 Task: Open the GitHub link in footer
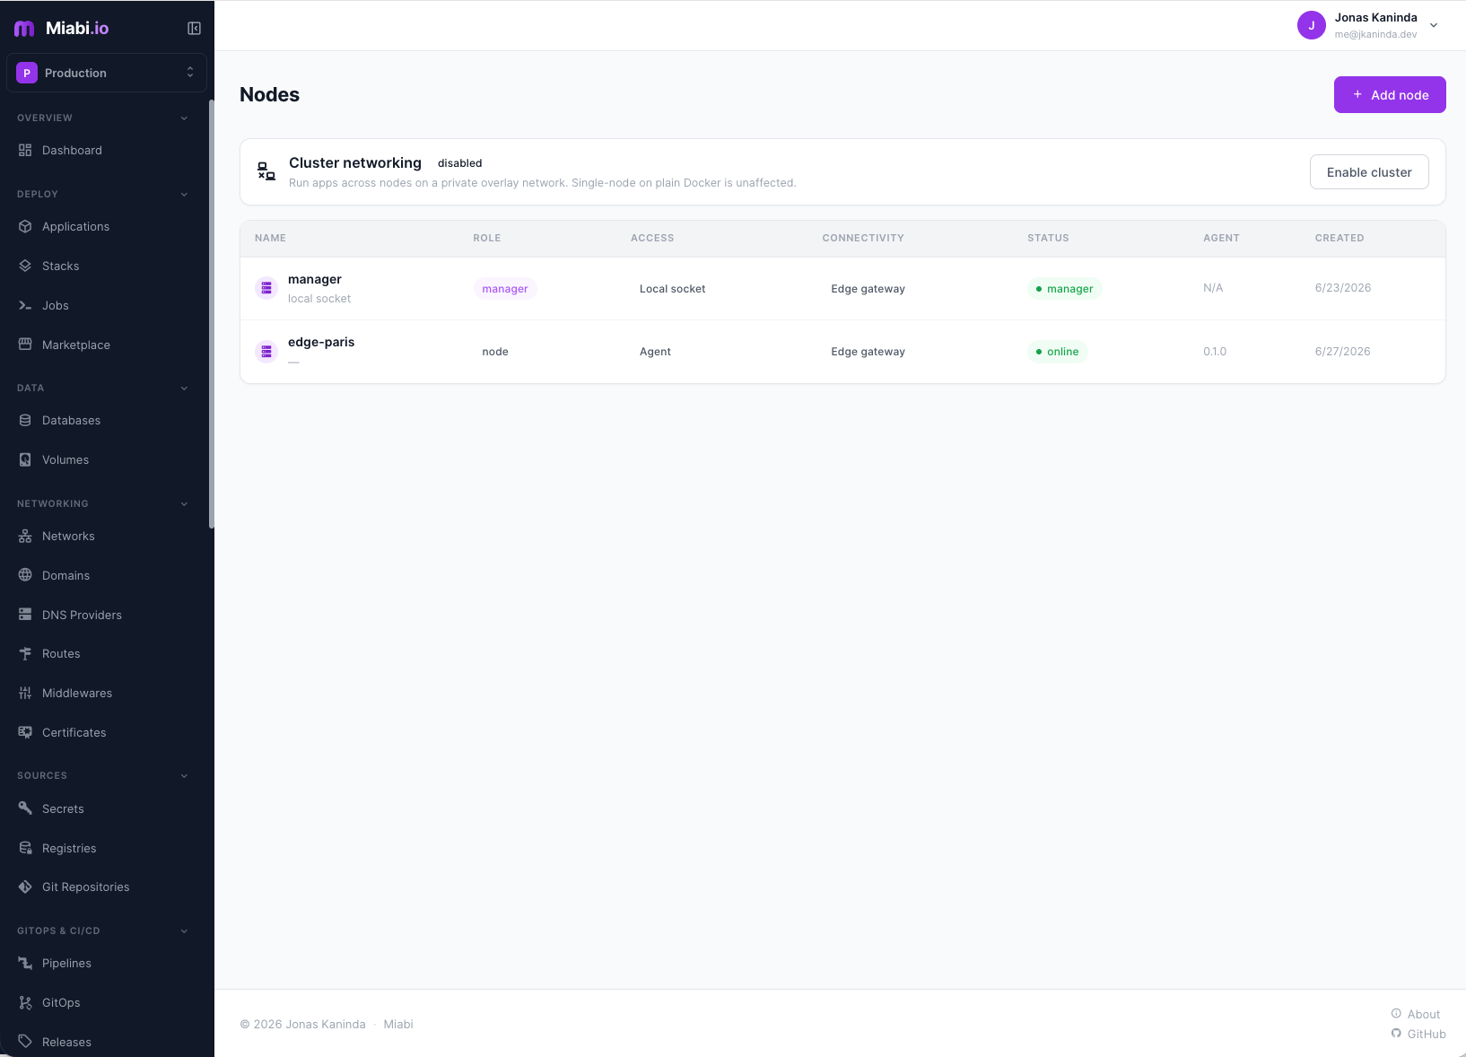coord(1418,1034)
